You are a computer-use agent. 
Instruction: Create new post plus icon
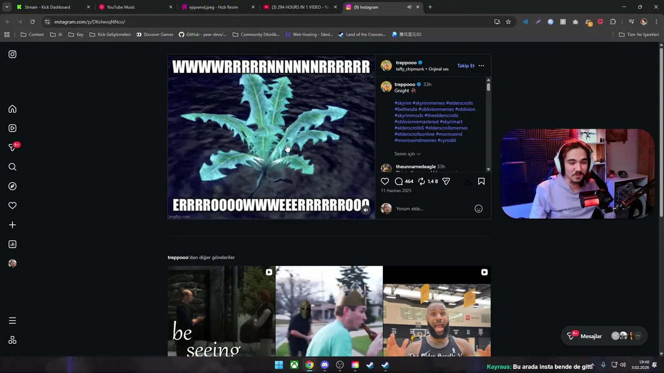click(12, 225)
